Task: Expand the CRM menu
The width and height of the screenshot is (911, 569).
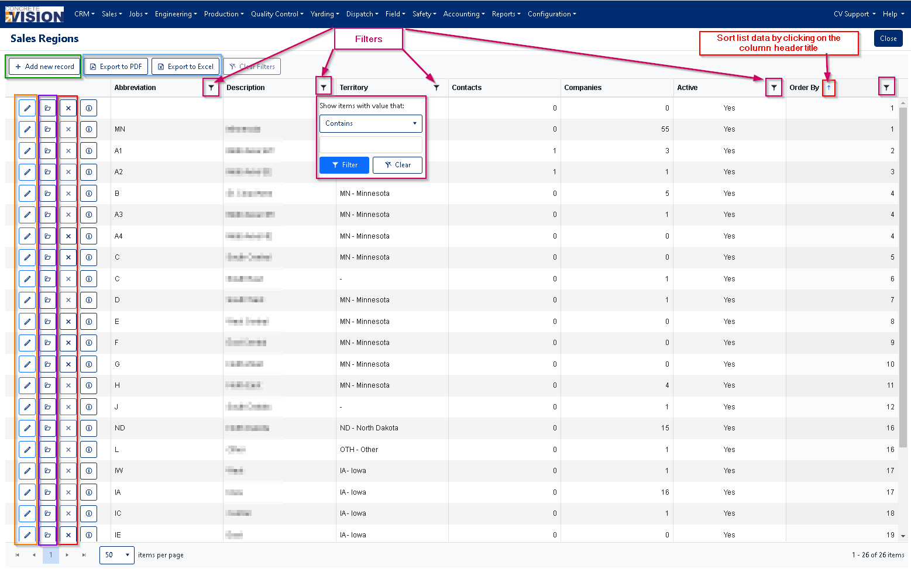Action: 84,14
